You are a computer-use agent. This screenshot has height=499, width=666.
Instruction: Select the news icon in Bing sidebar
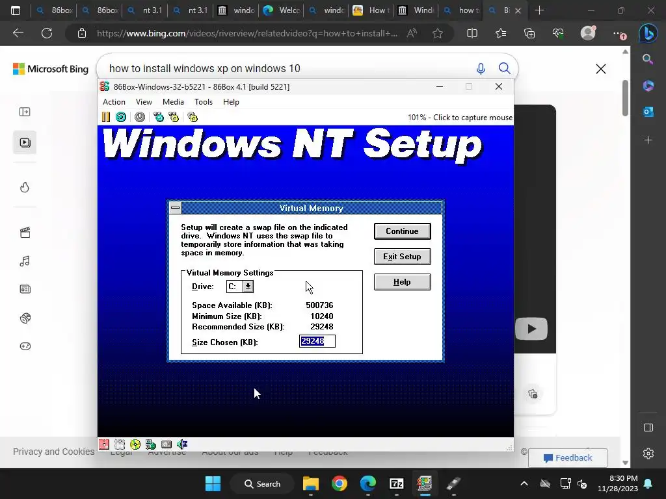(x=25, y=289)
